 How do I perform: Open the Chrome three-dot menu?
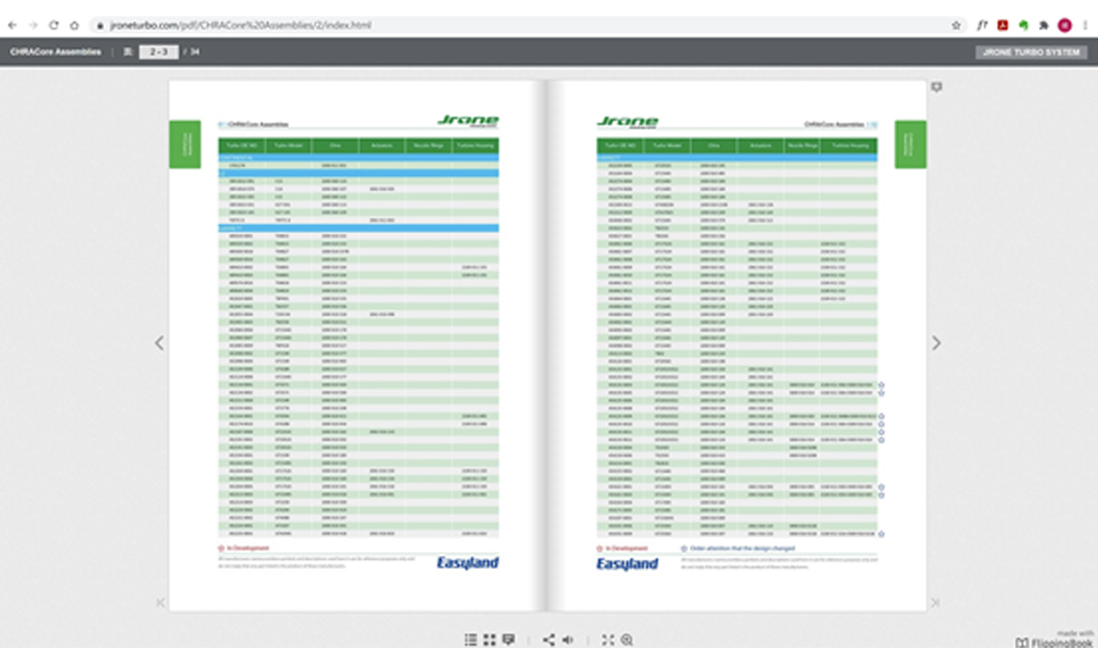[1086, 25]
